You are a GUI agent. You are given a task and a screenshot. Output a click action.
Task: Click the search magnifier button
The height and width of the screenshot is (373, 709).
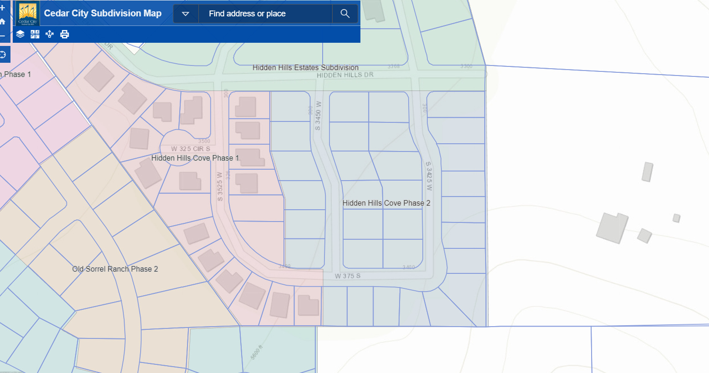click(x=345, y=14)
